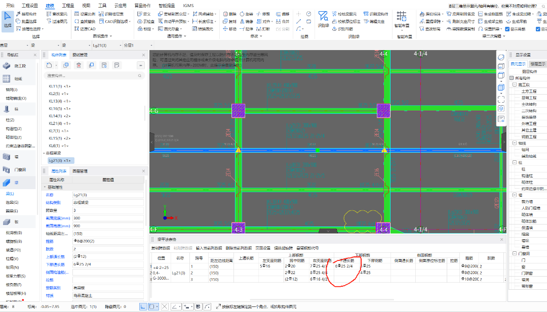The image size is (547, 312).
Task: Select the rectangle draw tool
Action: click(x=309, y=21)
